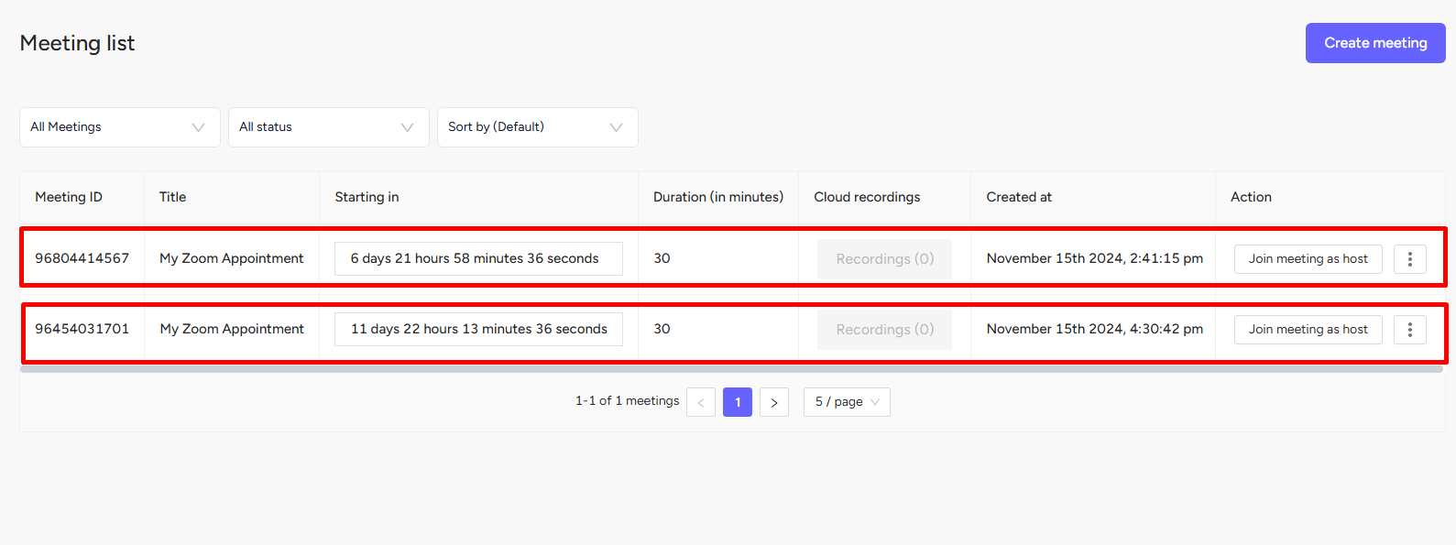Join meeting 96804414567 as host
The height and width of the screenshot is (545, 1456).
(1308, 259)
